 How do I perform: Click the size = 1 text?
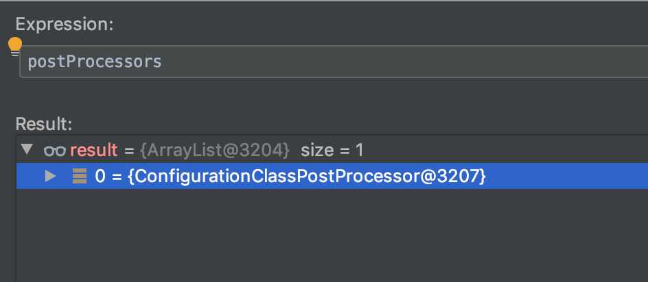(332, 150)
